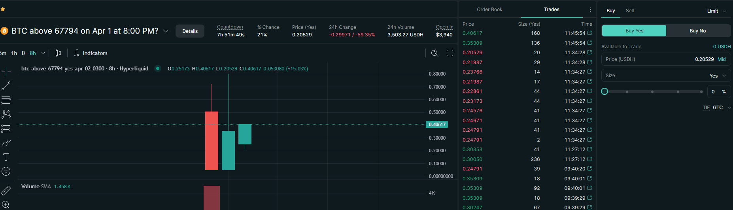This screenshot has height=210, width=733.
Task: Switch to the Order Book tab
Action: point(489,9)
